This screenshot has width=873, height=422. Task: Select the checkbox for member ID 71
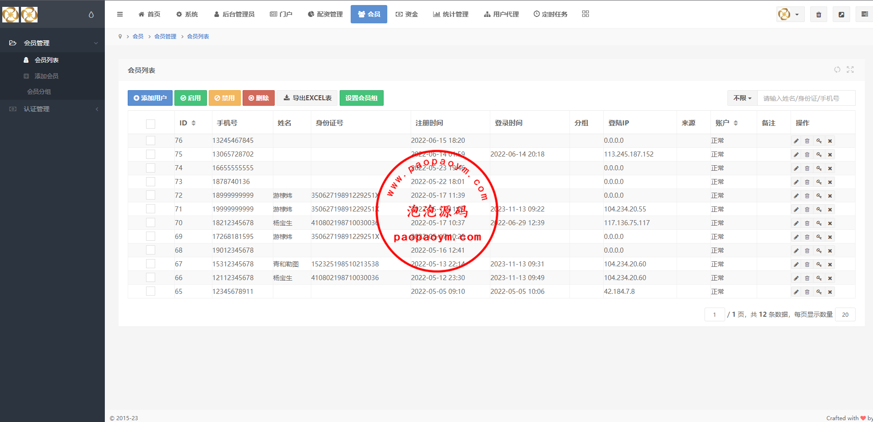151,209
